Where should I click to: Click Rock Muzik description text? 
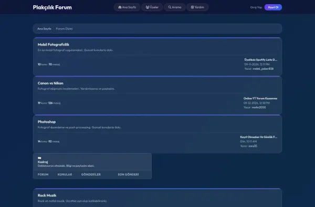pos(72,201)
